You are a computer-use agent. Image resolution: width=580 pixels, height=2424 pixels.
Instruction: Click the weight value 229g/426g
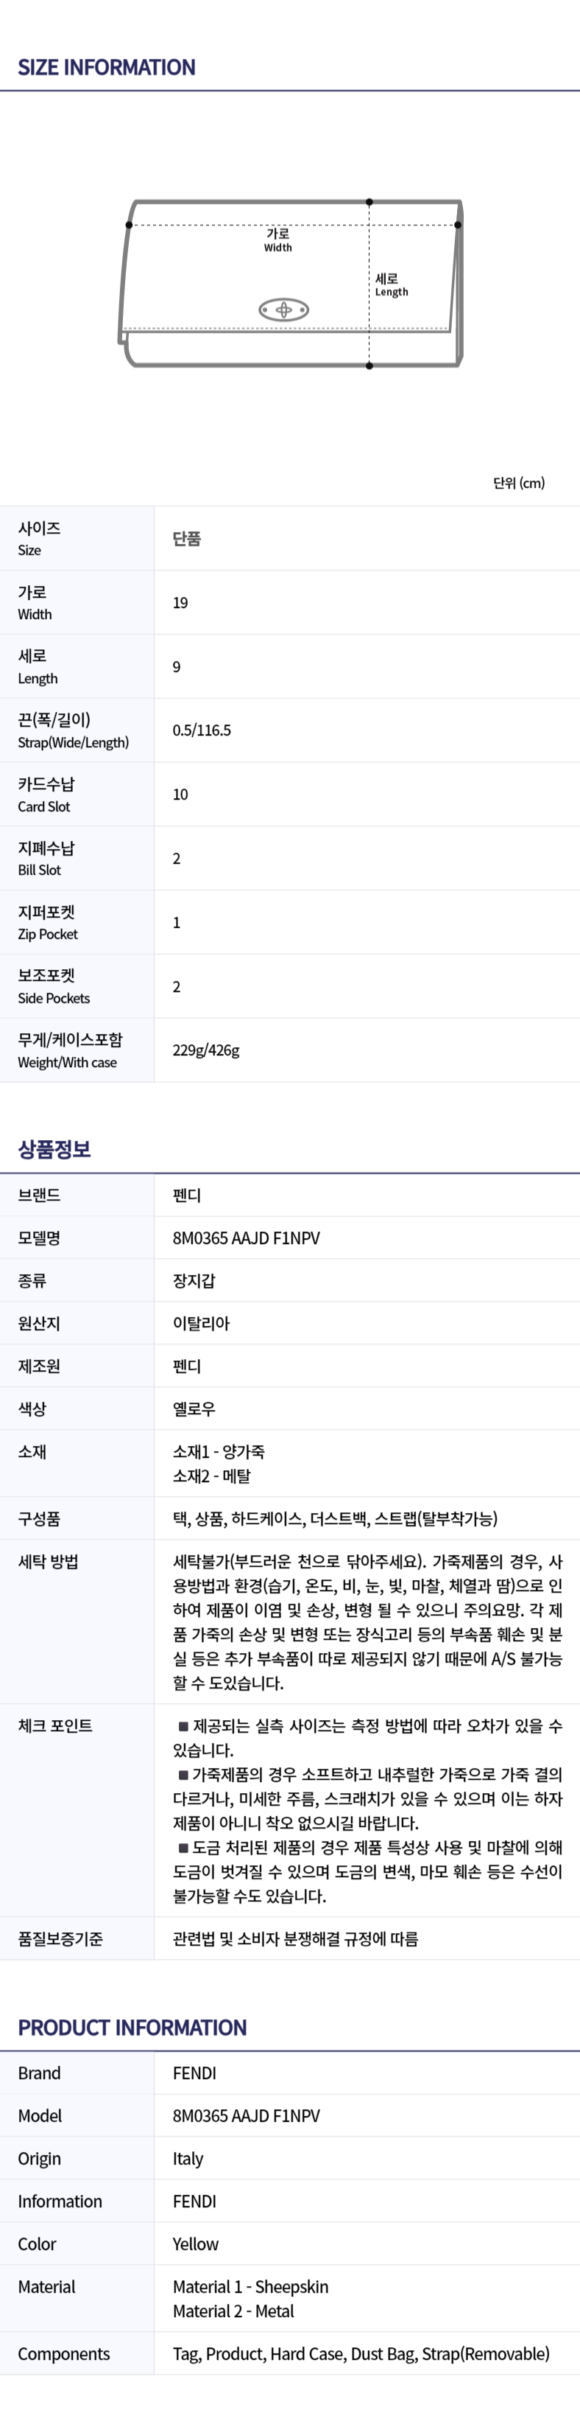[x=206, y=1050]
